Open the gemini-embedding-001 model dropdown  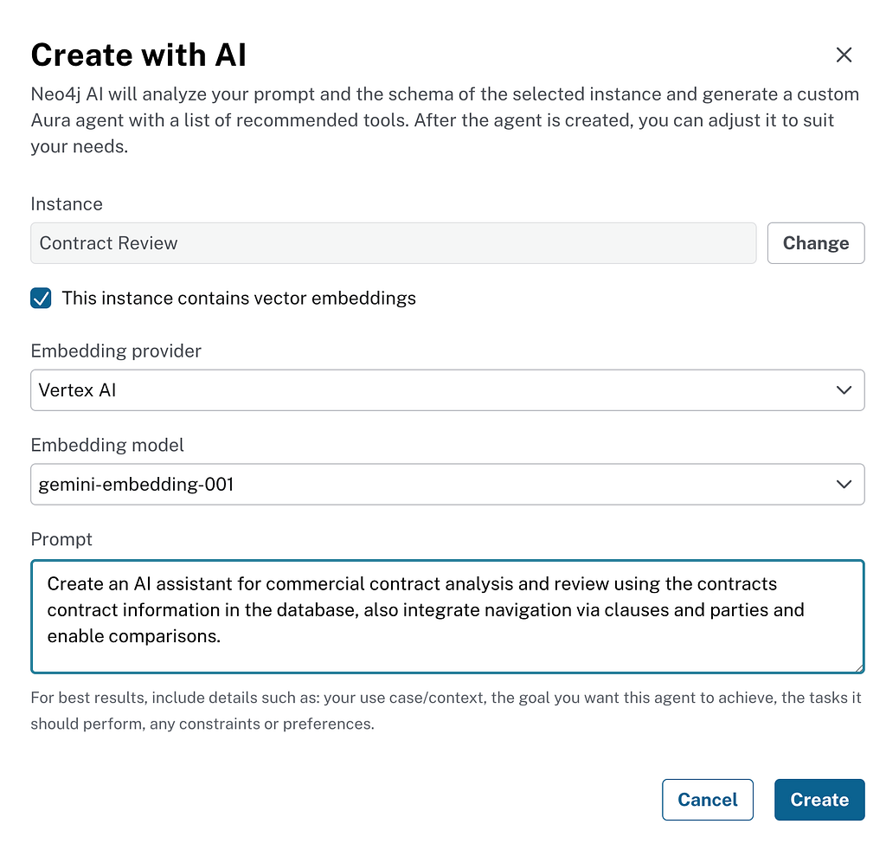[x=447, y=485]
